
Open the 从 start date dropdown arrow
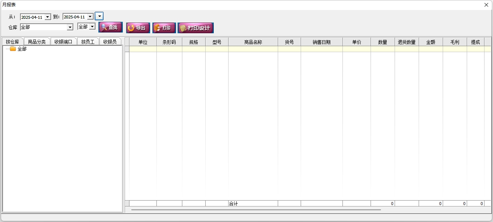(47, 17)
